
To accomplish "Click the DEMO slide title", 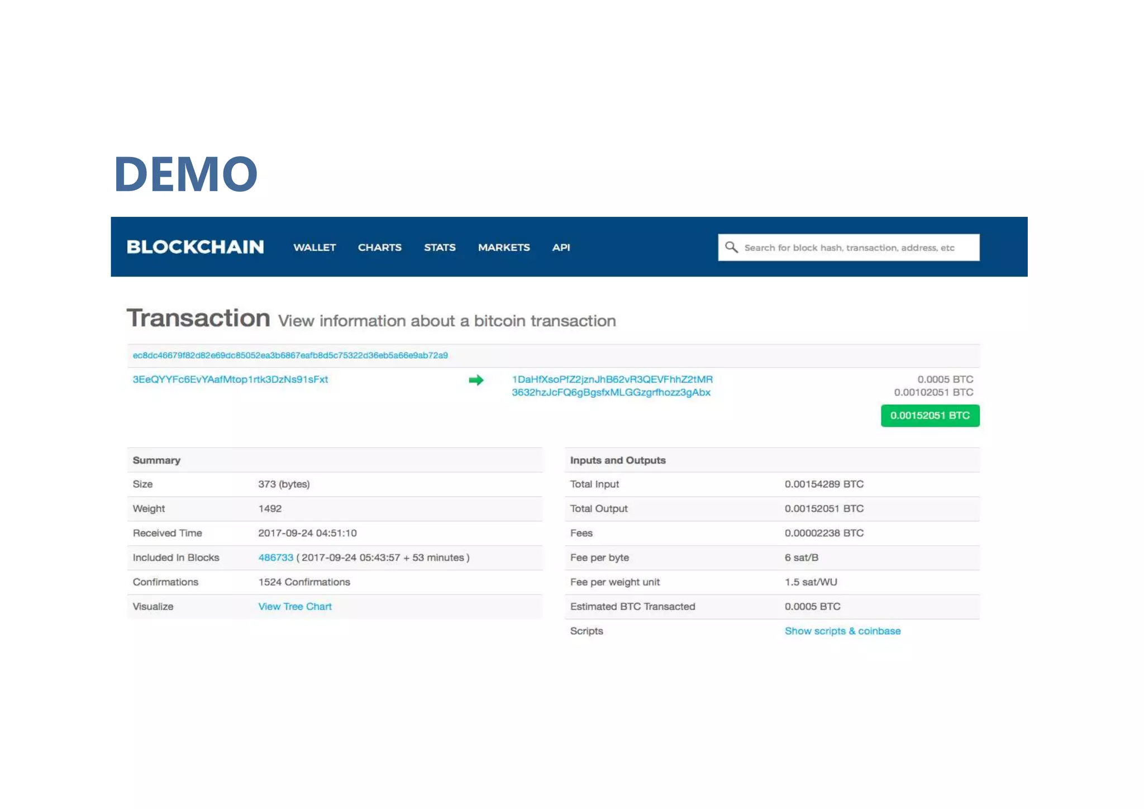I will [186, 174].
